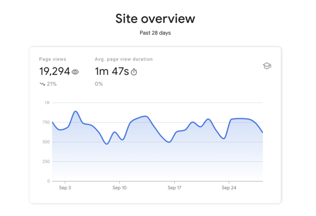Click the 21% change indicator
Image resolution: width=316 pixels, height=216 pixels.
click(52, 84)
